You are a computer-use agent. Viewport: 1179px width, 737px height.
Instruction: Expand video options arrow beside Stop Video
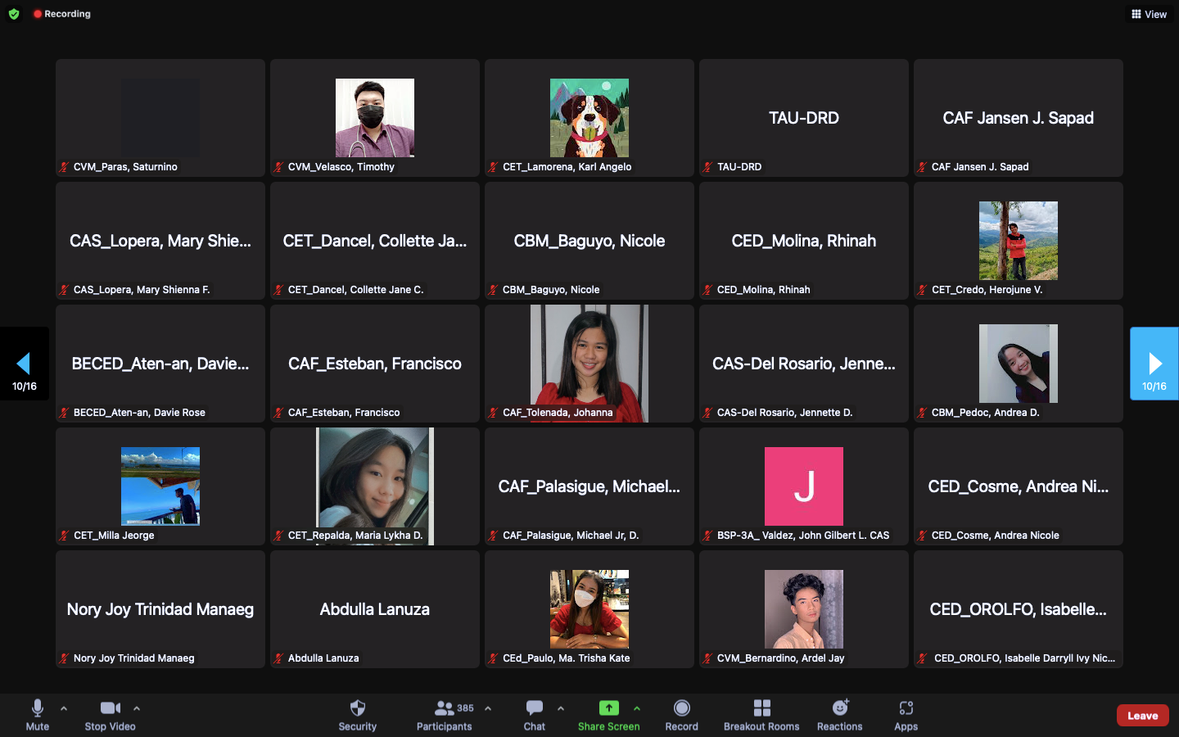click(137, 708)
